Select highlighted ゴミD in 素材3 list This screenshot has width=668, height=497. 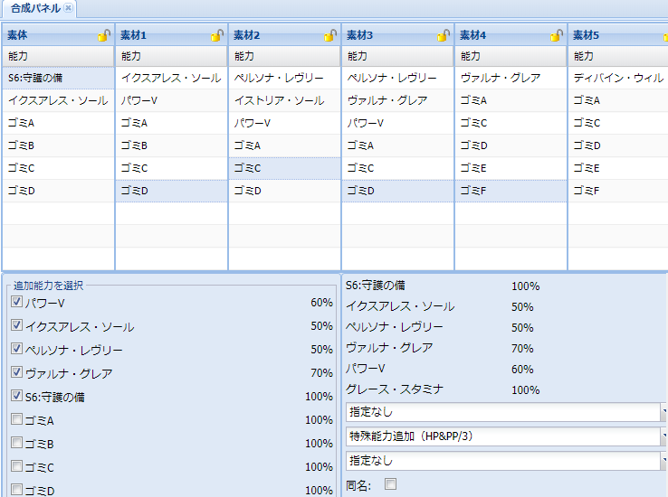[397, 191]
